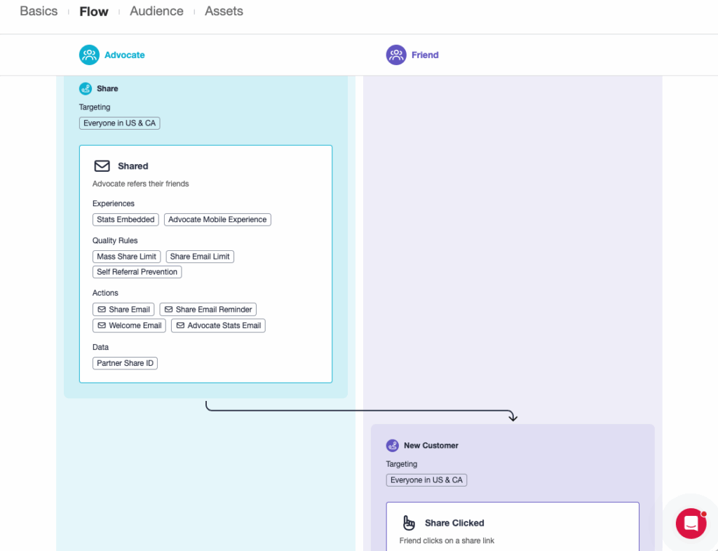718x551 pixels.
Task: Switch to the Basics tab
Action: point(39,11)
